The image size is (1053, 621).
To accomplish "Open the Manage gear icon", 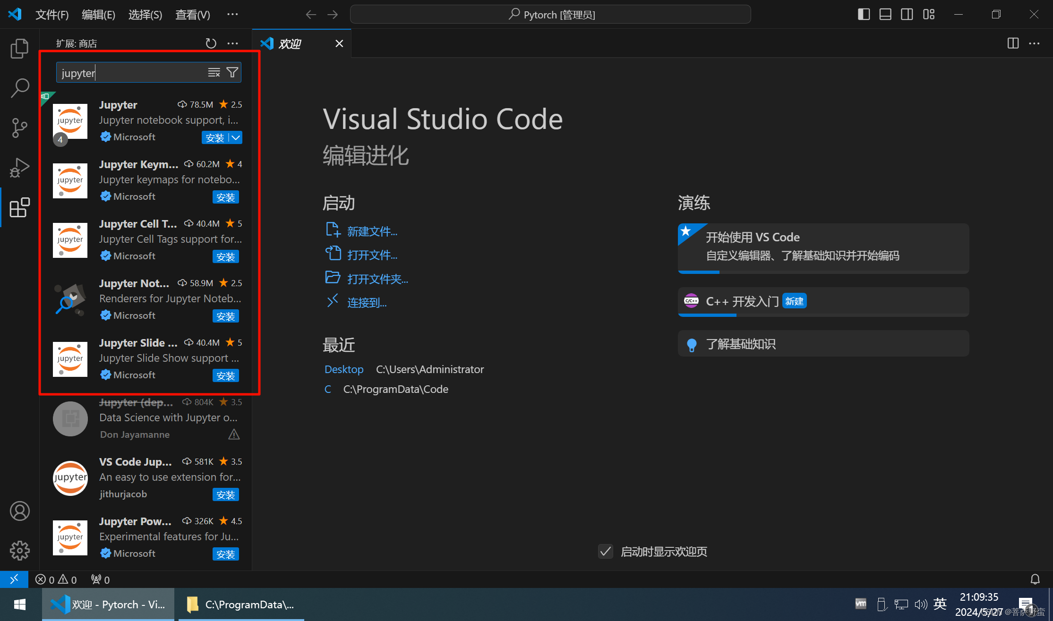I will 19,551.
